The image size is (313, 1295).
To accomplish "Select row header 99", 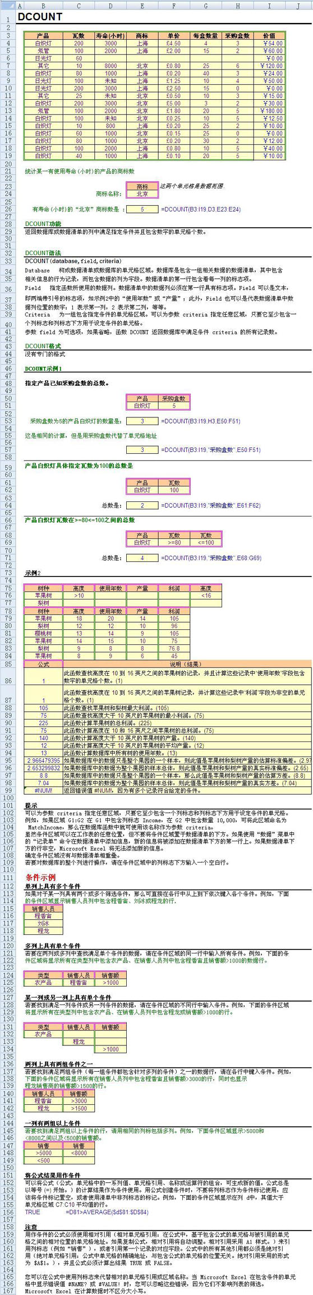I will pos(8,790).
